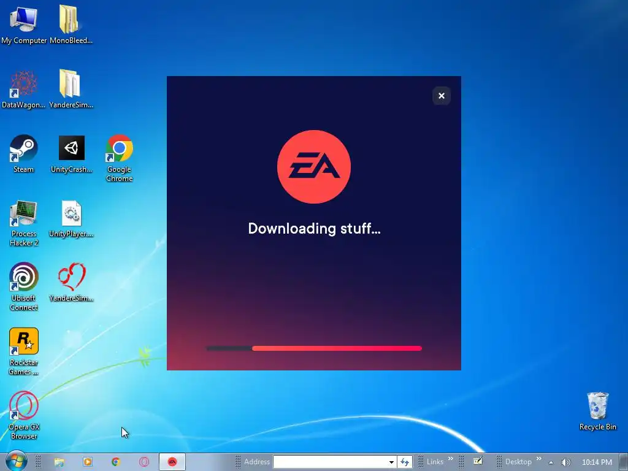Select the UnityPlayer file icon
The height and width of the screenshot is (471, 628).
(71, 219)
